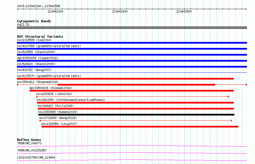Click the black bar for nsv3383489
The width and height of the screenshot is (255, 164).
(x=136, y=115)
